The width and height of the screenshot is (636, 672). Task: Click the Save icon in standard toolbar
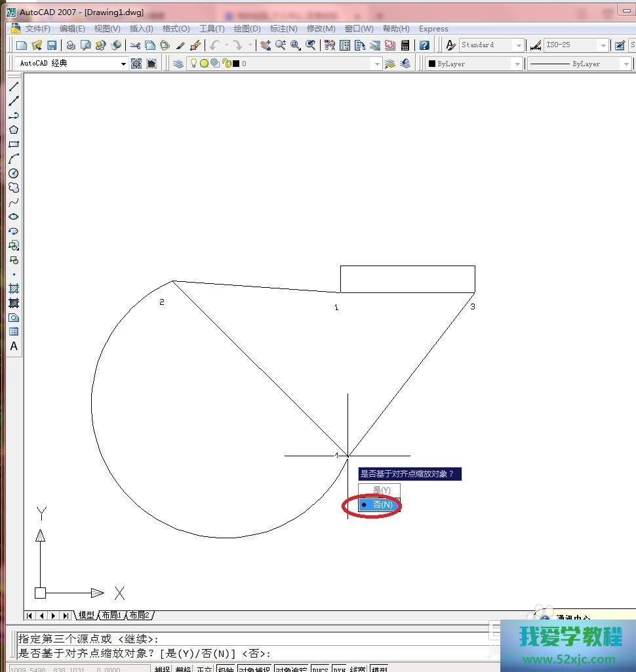coord(52,45)
